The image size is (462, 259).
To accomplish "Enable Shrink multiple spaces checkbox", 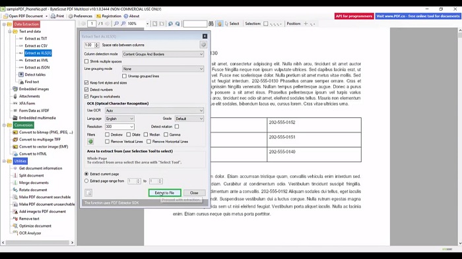I will 86,61.
